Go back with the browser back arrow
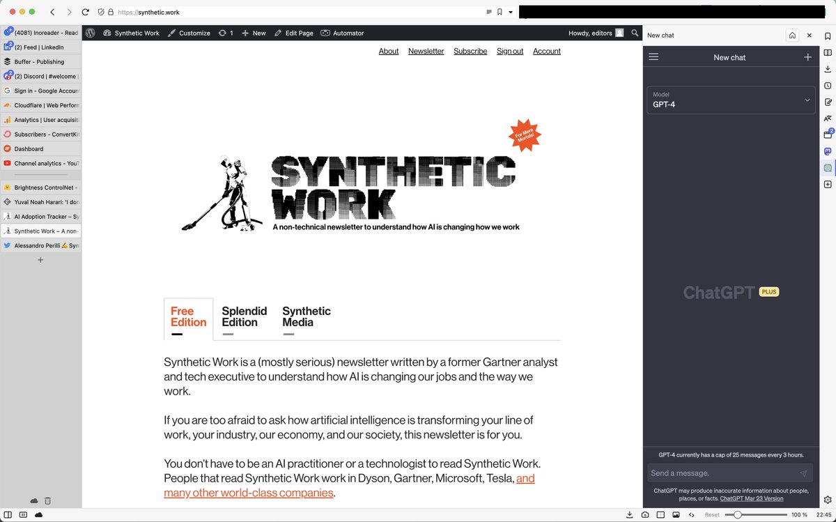This screenshot has width=836, height=522. 53,12
